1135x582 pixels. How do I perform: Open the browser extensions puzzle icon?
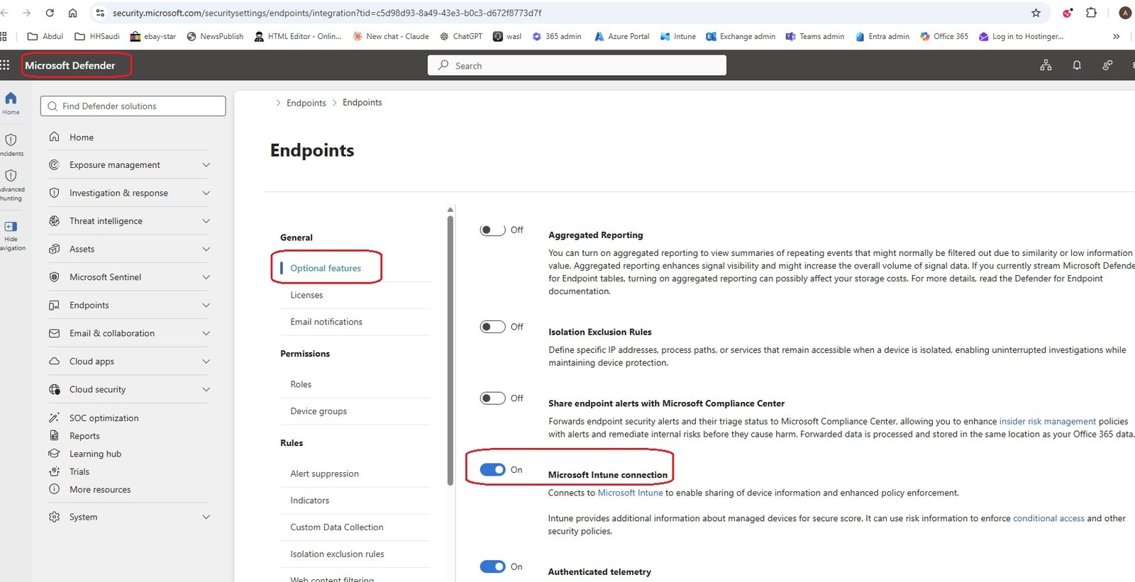[1091, 13]
